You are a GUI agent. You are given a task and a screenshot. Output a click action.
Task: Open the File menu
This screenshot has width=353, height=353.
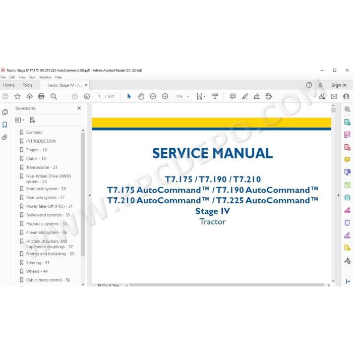3,77
